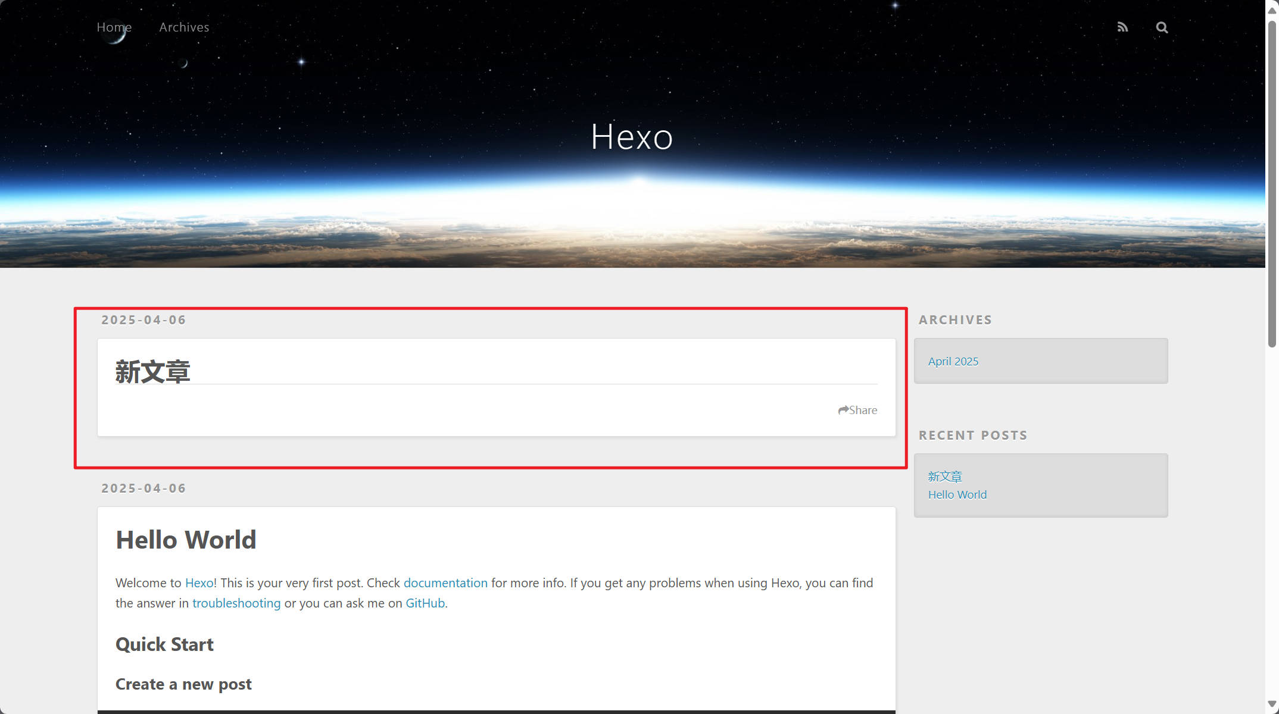
Task: Select Archives in the navigation bar
Action: coord(183,27)
